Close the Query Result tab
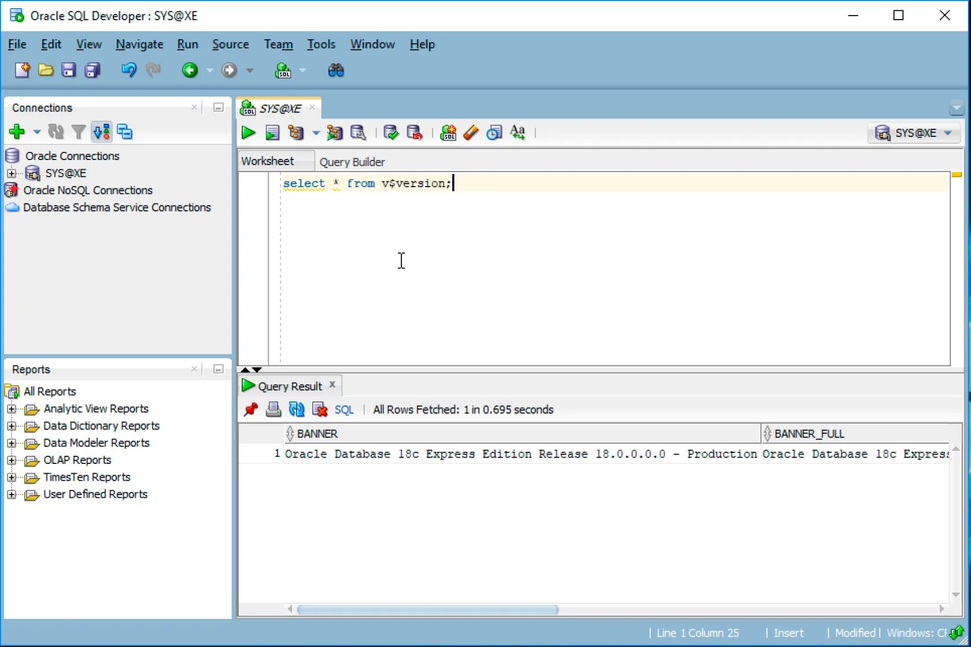Screen dimensions: 971x647 click(x=332, y=385)
